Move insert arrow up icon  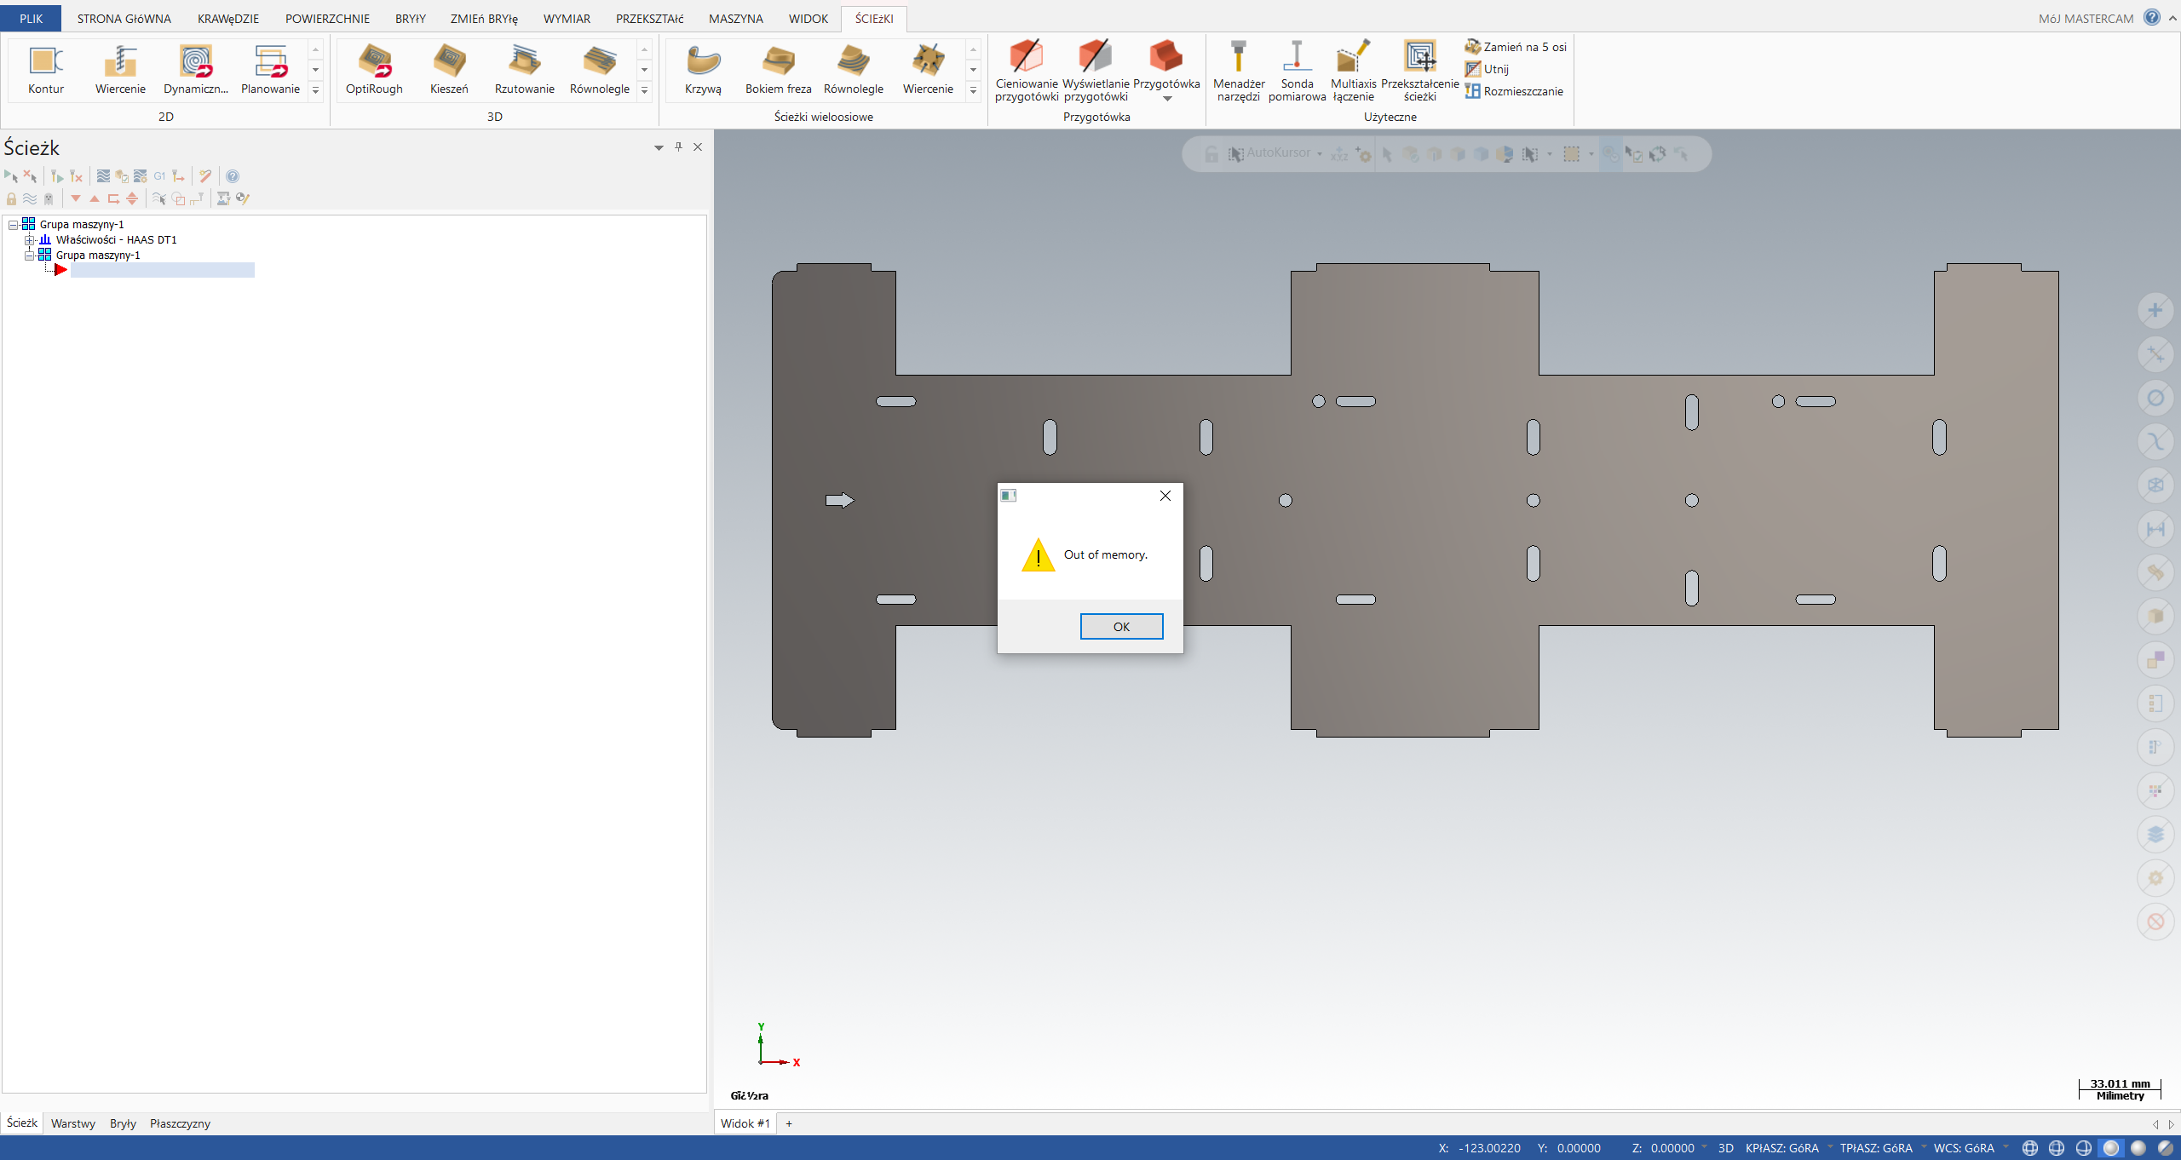(95, 198)
